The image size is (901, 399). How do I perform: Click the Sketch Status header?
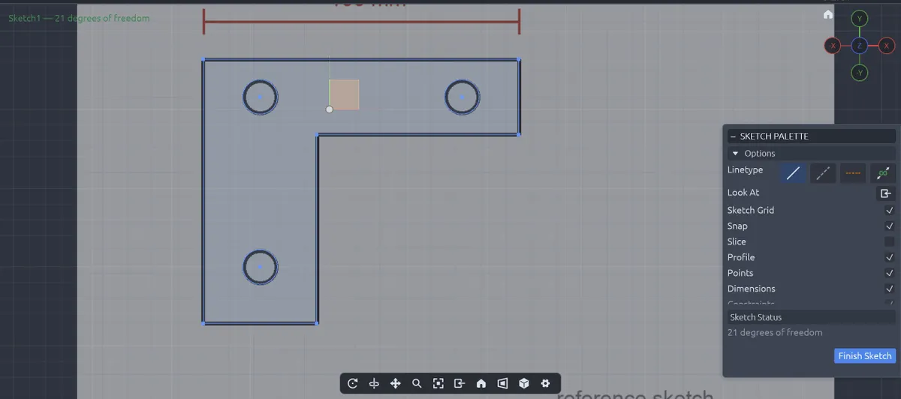click(812, 317)
